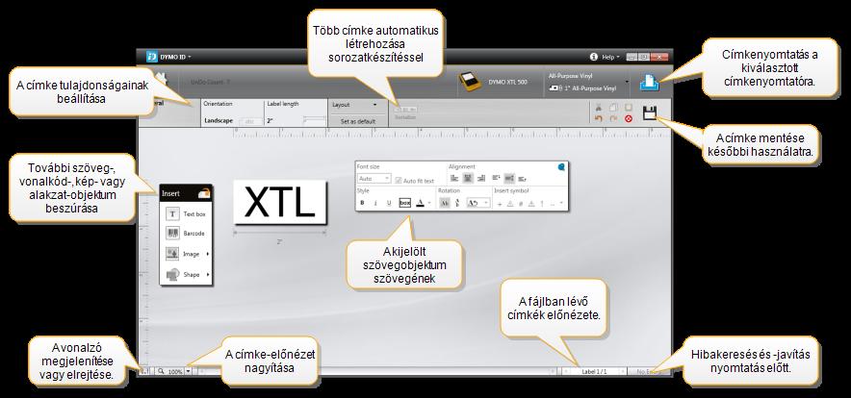Click the No Errors status button
This screenshot has width=851, height=398.
[x=647, y=371]
